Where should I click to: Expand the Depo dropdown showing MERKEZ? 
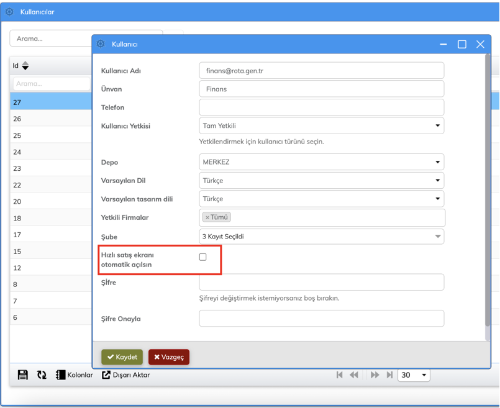pos(321,162)
